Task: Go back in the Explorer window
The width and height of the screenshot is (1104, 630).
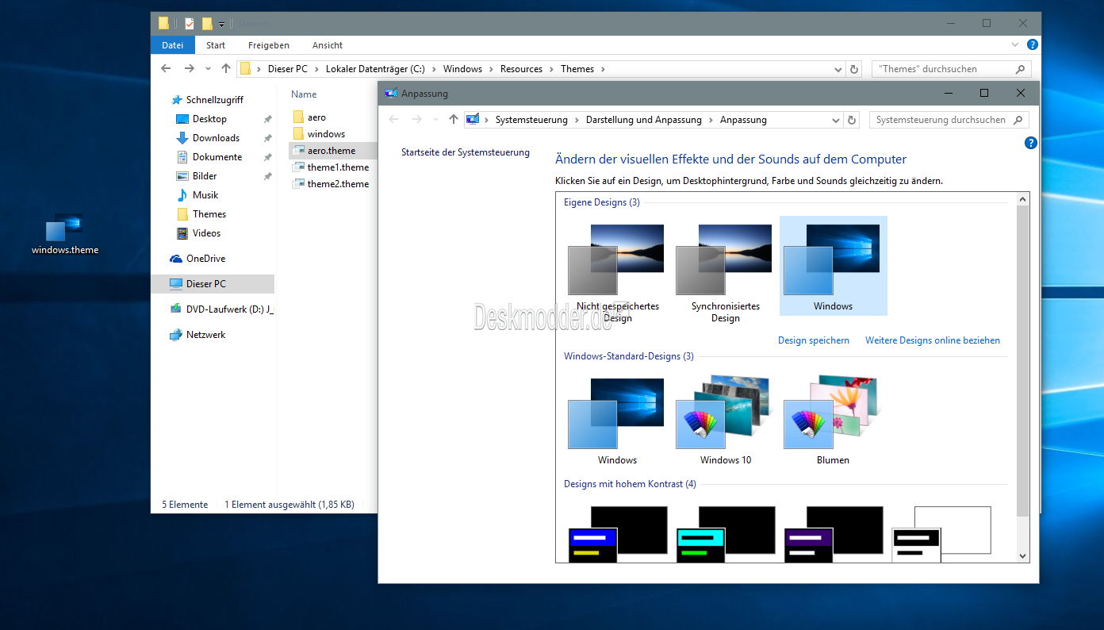Action: 166,69
